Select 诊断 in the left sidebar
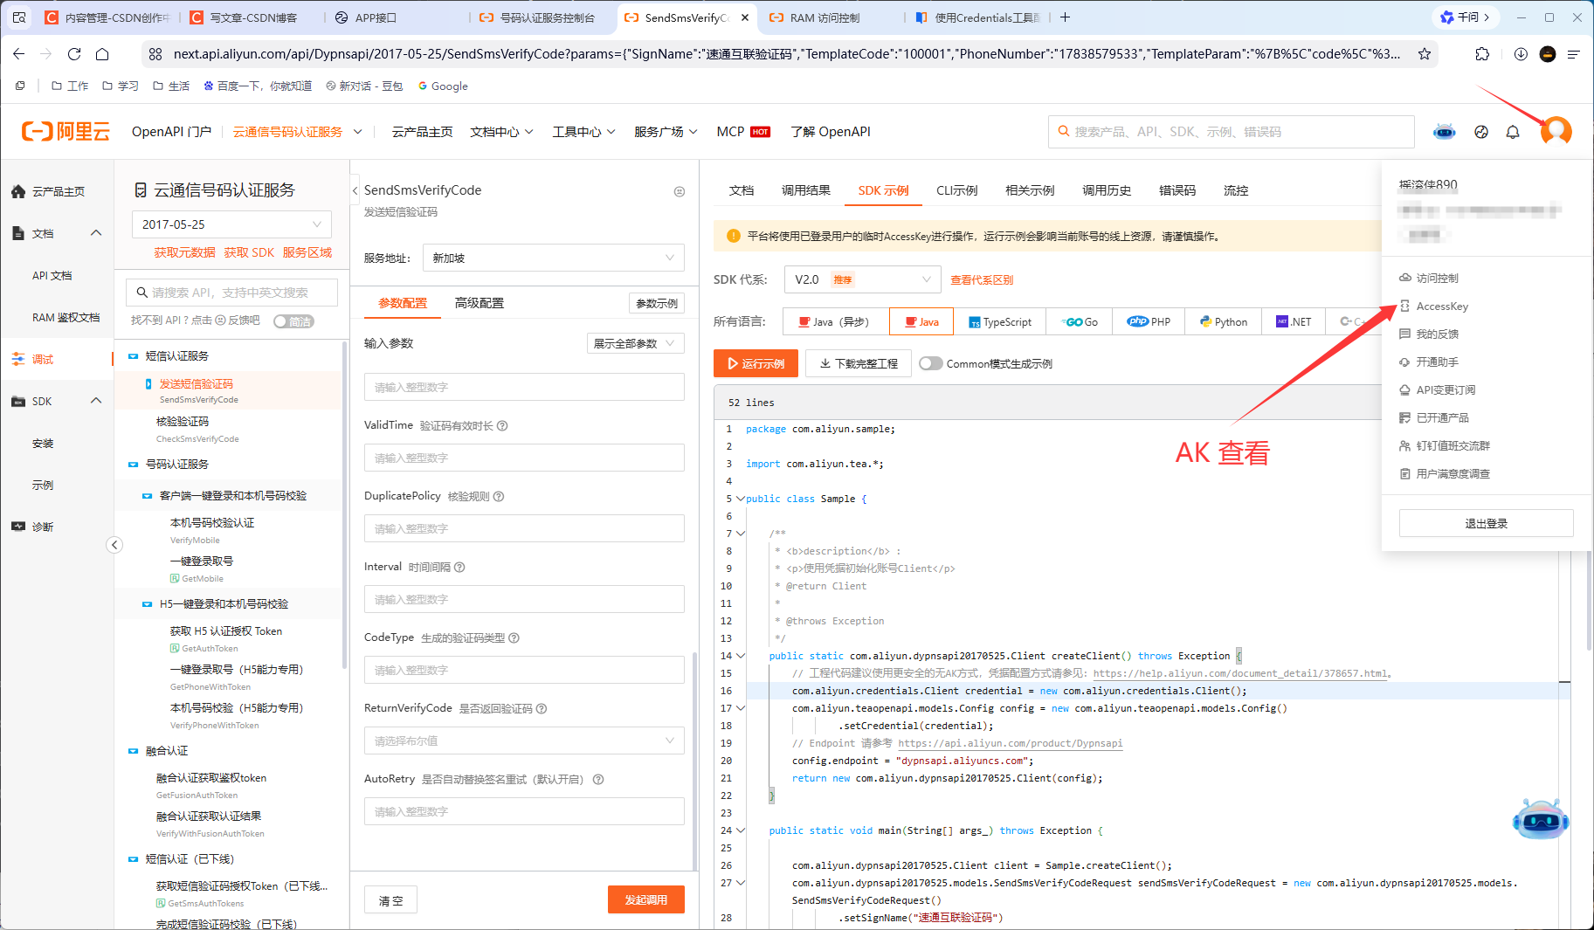This screenshot has height=930, width=1594. click(x=43, y=527)
